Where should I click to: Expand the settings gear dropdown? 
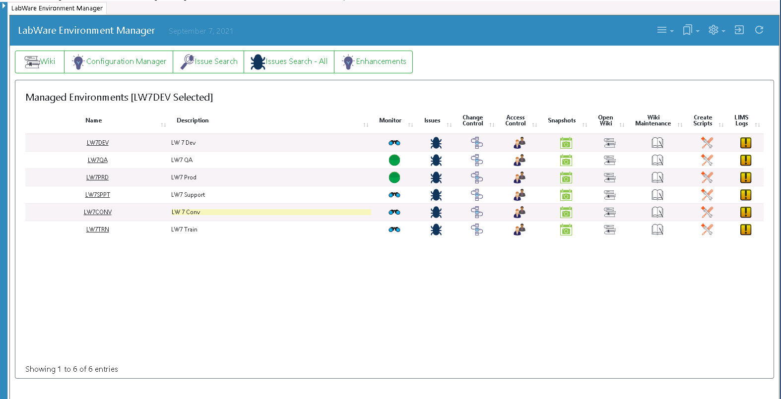716,30
